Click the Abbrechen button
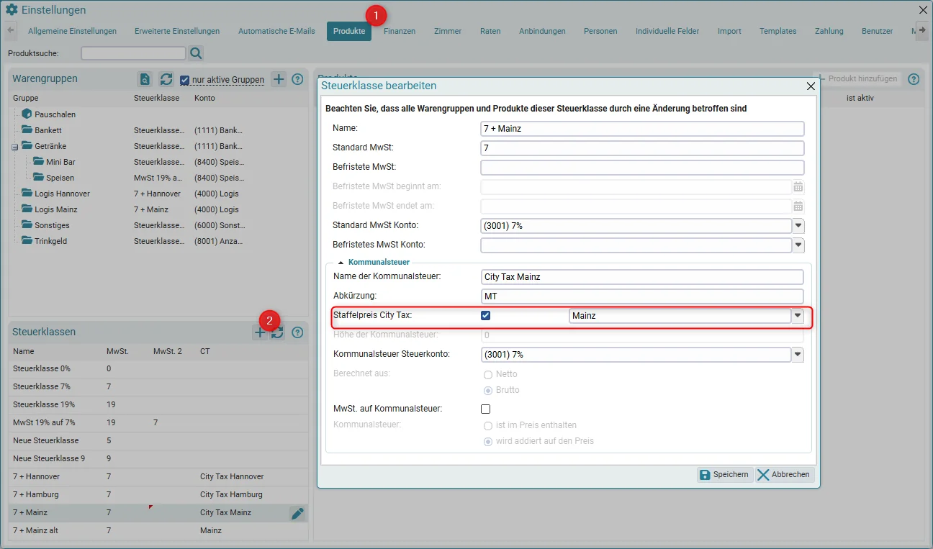Viewport: 933px width, 549px height. (x=785, y=475)
